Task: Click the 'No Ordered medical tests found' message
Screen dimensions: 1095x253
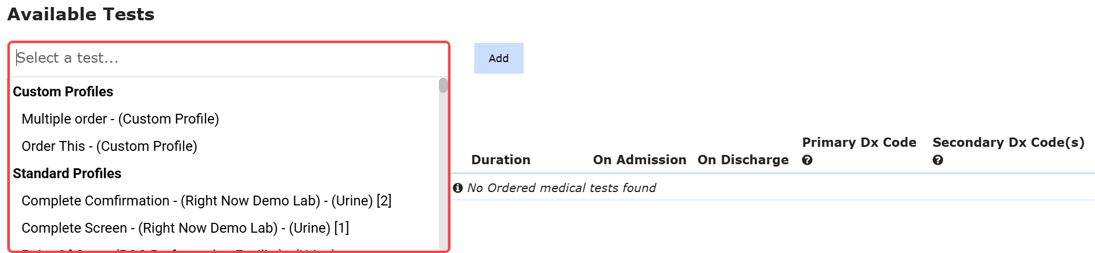Action: [x=561, y=188]
